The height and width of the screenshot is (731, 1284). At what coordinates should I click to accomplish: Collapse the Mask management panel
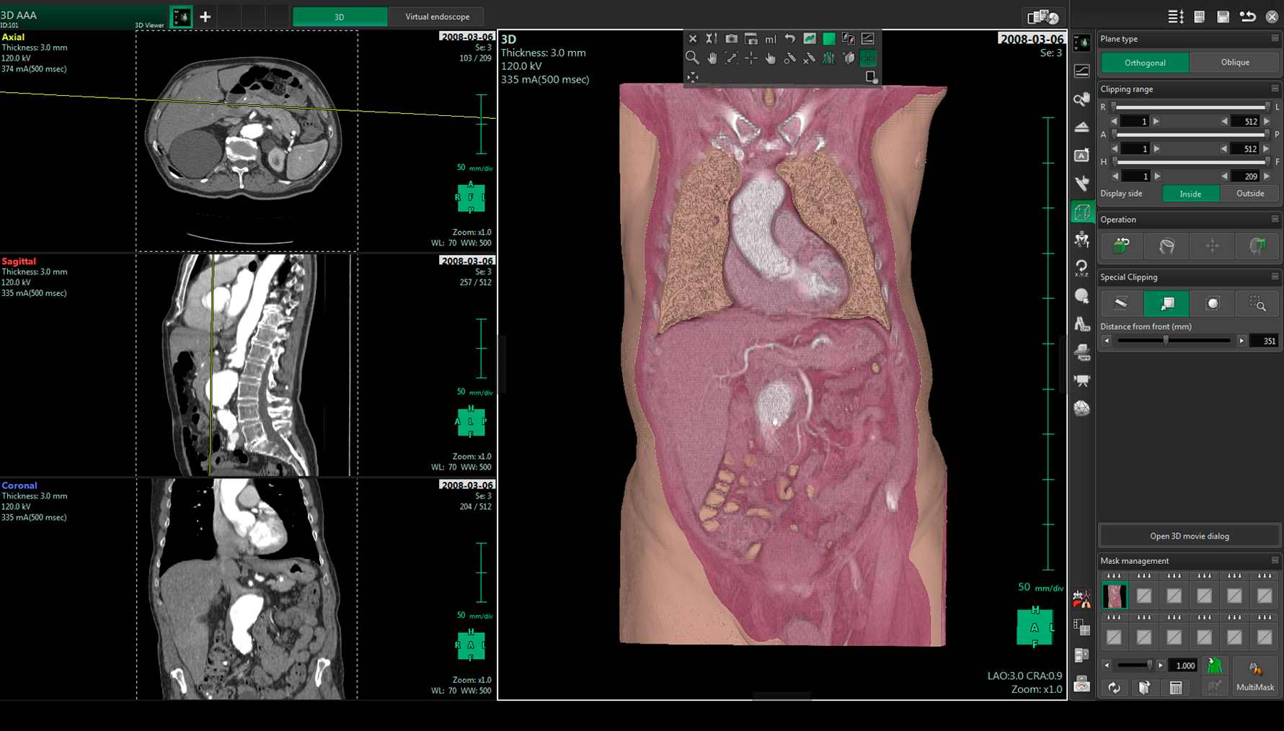[x=1274, y=560]
